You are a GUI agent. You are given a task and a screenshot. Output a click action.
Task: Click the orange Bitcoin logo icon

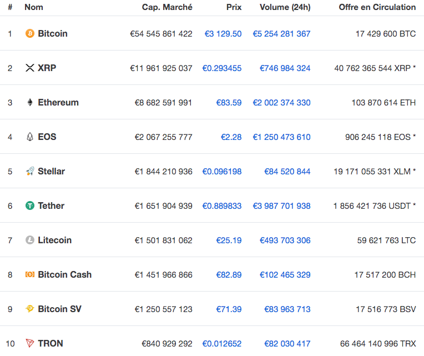30,34
